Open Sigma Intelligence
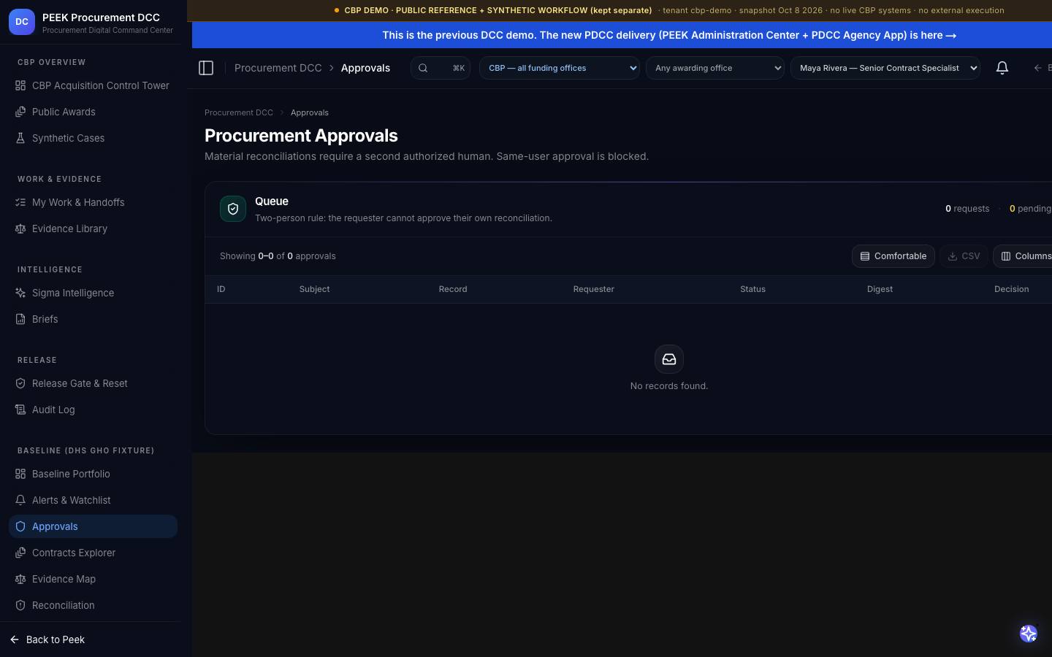Screen dimensions: 1052x657 pos(93,293)
